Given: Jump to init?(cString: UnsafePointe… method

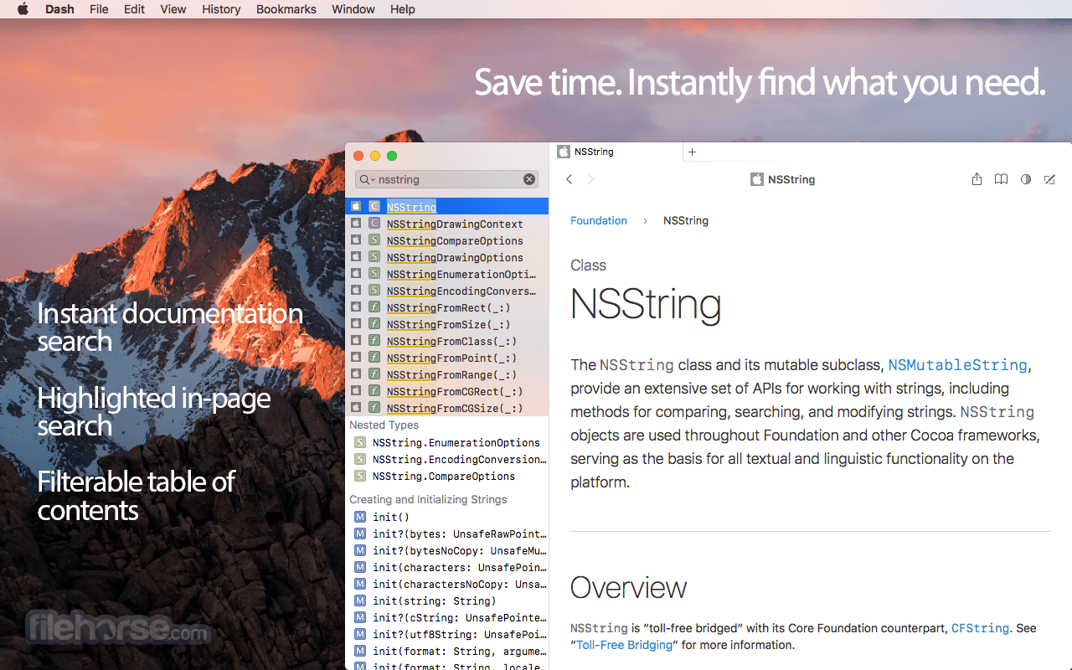Looking at the screenshot, I should 447,617.
